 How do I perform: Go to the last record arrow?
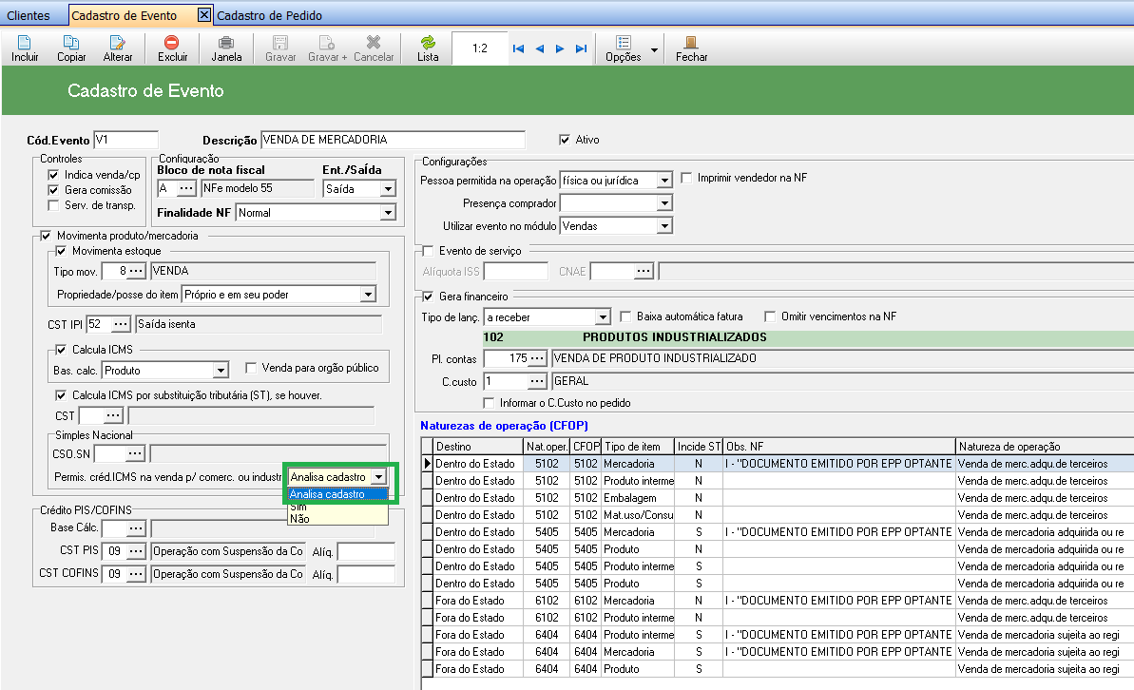(x=581, y=48)
